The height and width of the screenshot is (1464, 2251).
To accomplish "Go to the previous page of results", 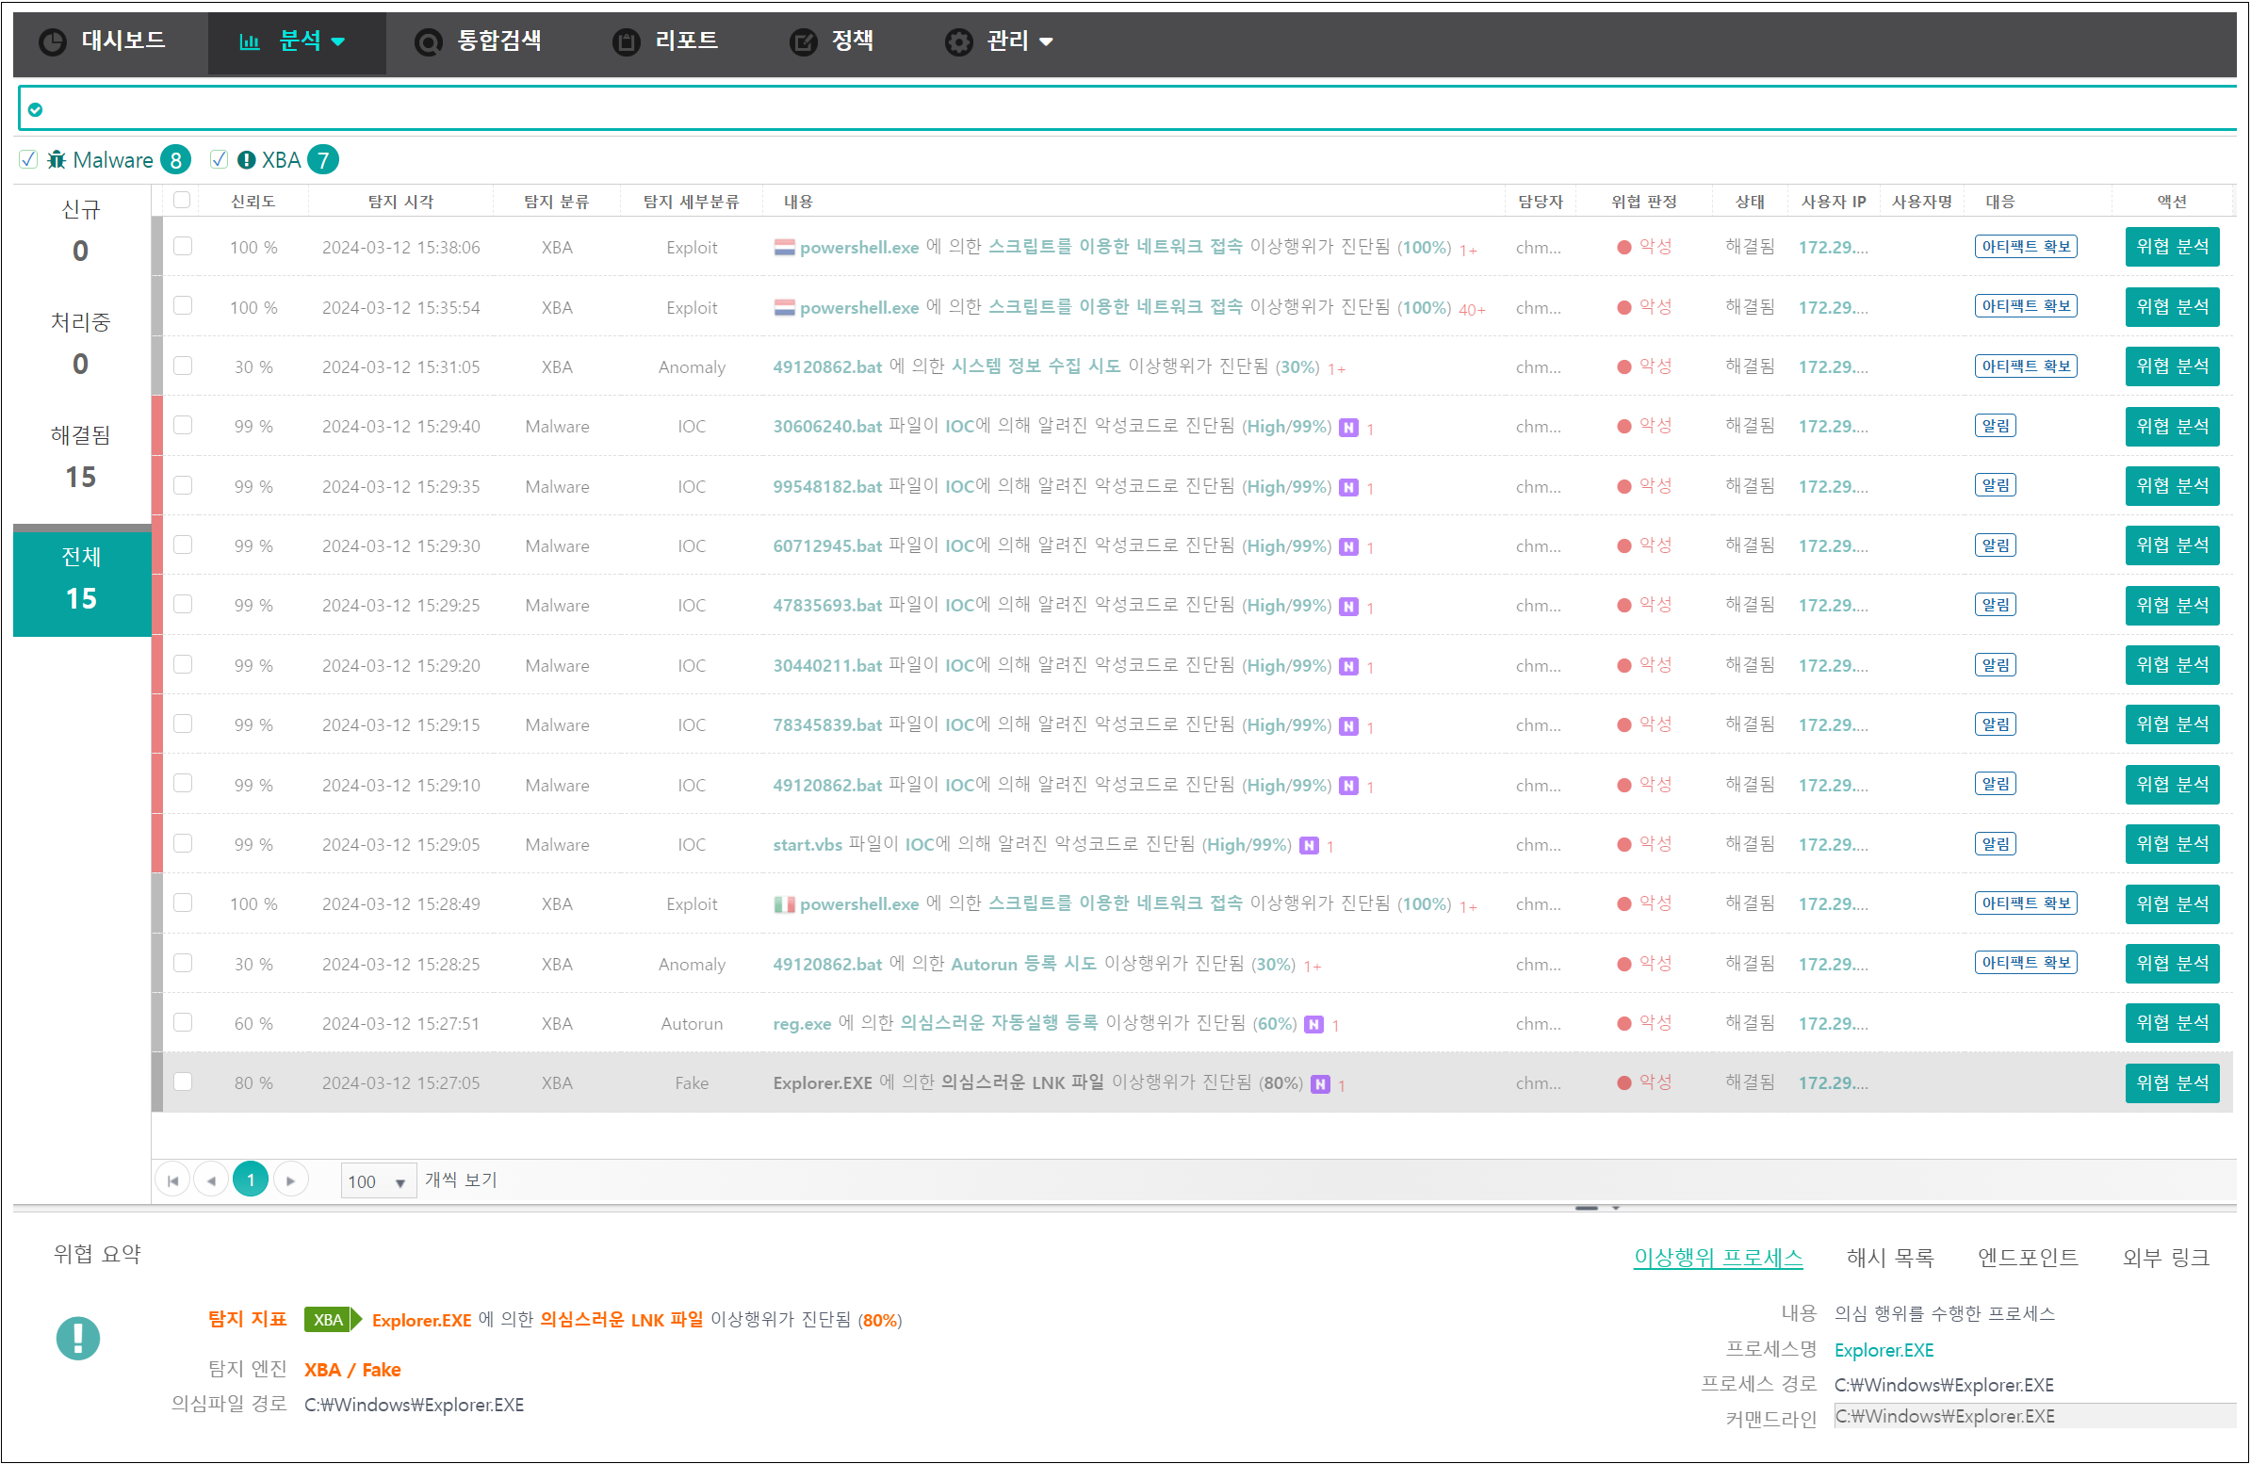I will (x=212, y=1180).
